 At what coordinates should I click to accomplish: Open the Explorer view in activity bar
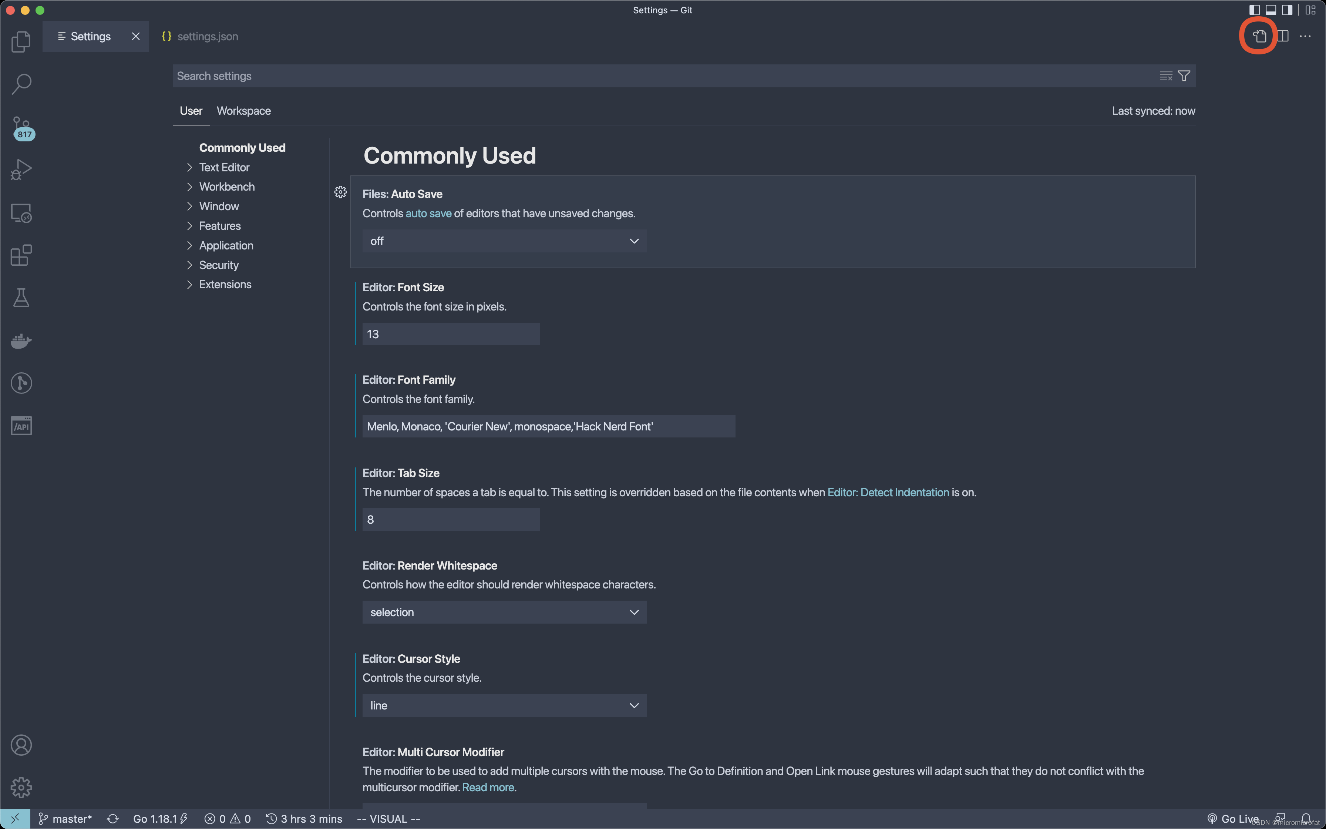pyautogui.click(x=21, y=42)
